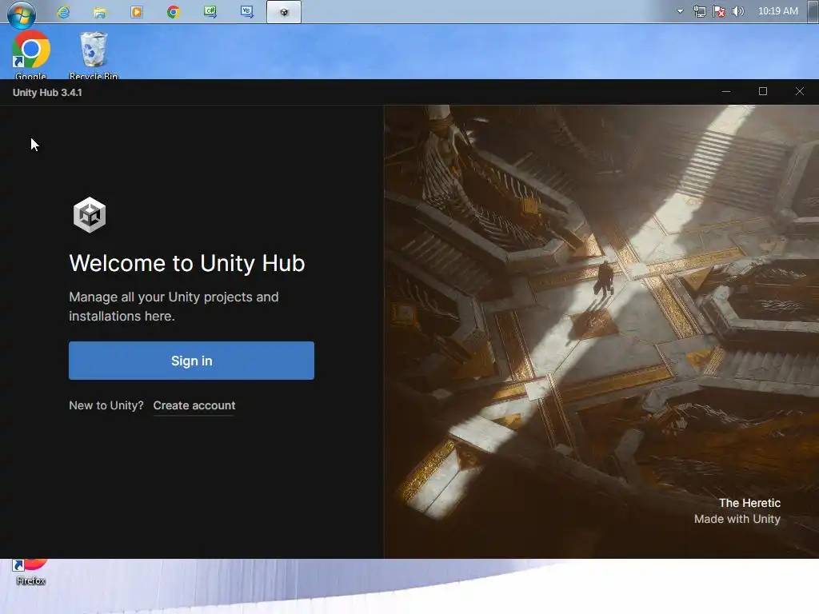This screenshot has width=819, height=614.
Task: Click the New to Unity? text
Action: pyautogui.click(x=106, y=405)
